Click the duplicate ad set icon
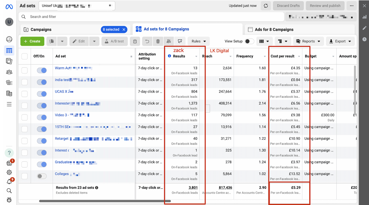369x205 pixels. [51, 41]
